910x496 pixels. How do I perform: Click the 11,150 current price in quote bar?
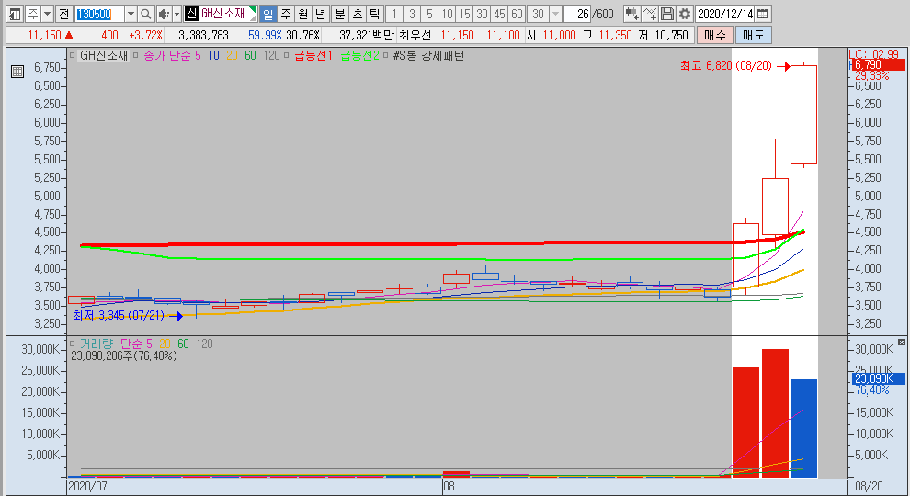(x=45, y=36)
